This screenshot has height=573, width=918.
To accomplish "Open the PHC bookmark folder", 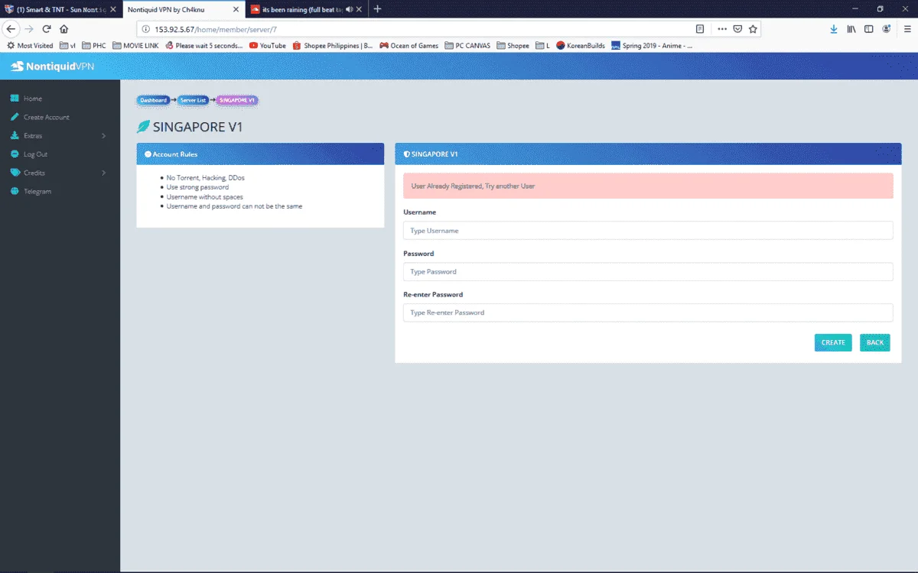I will pos(93,46).
